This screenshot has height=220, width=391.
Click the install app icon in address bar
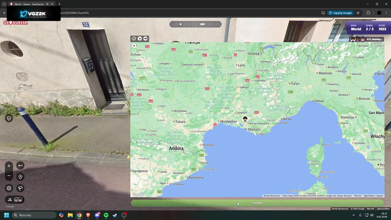[x=323, y=13]
